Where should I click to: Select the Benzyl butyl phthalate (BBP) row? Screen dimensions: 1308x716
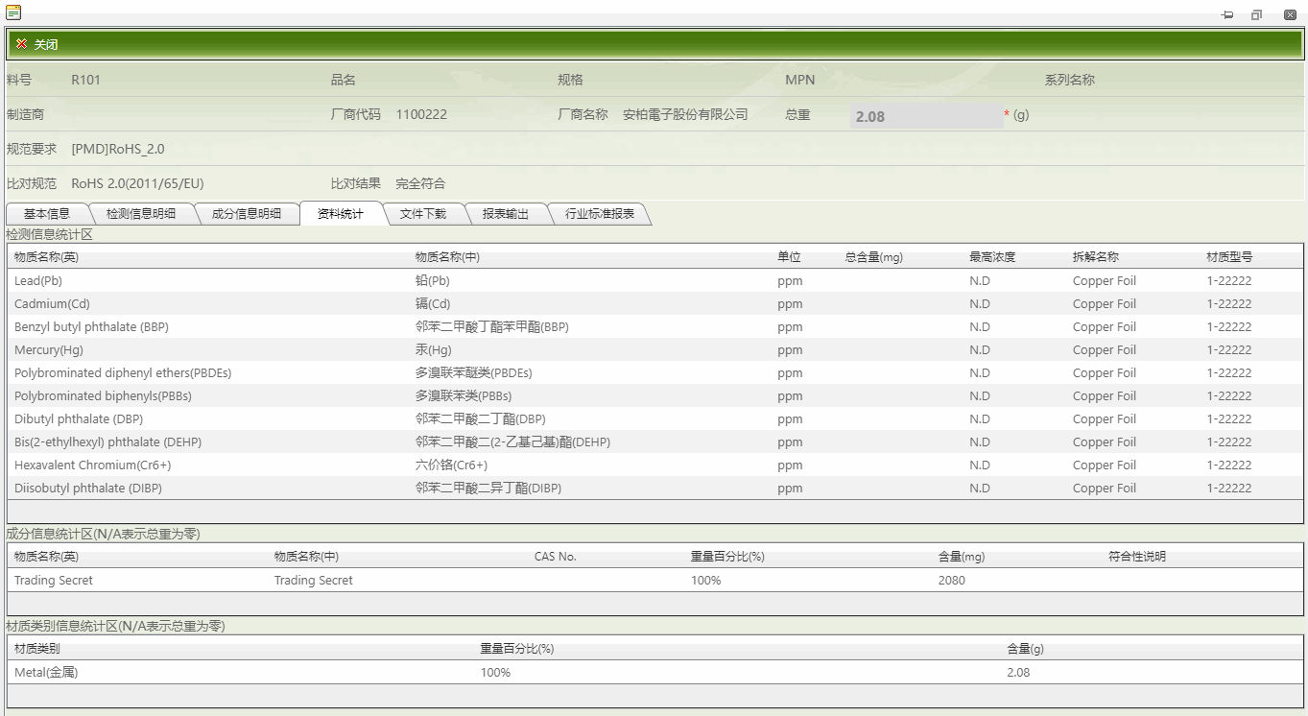(x=654, y=326)
